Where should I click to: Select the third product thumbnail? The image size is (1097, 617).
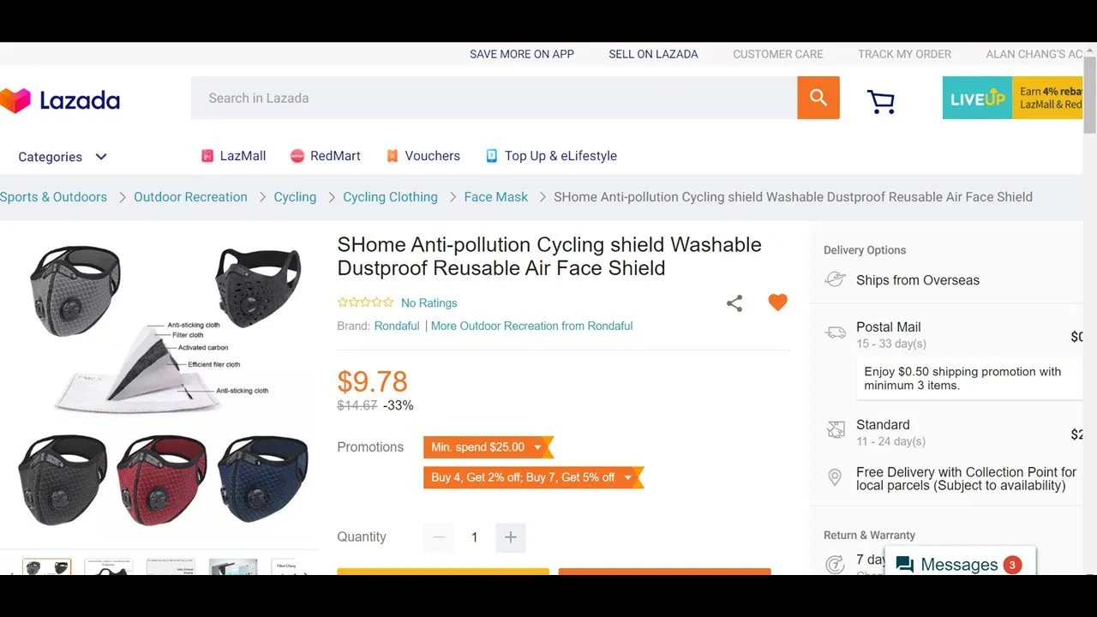171,567
